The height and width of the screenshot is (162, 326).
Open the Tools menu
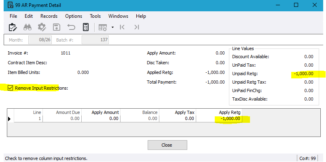[95, 16]
